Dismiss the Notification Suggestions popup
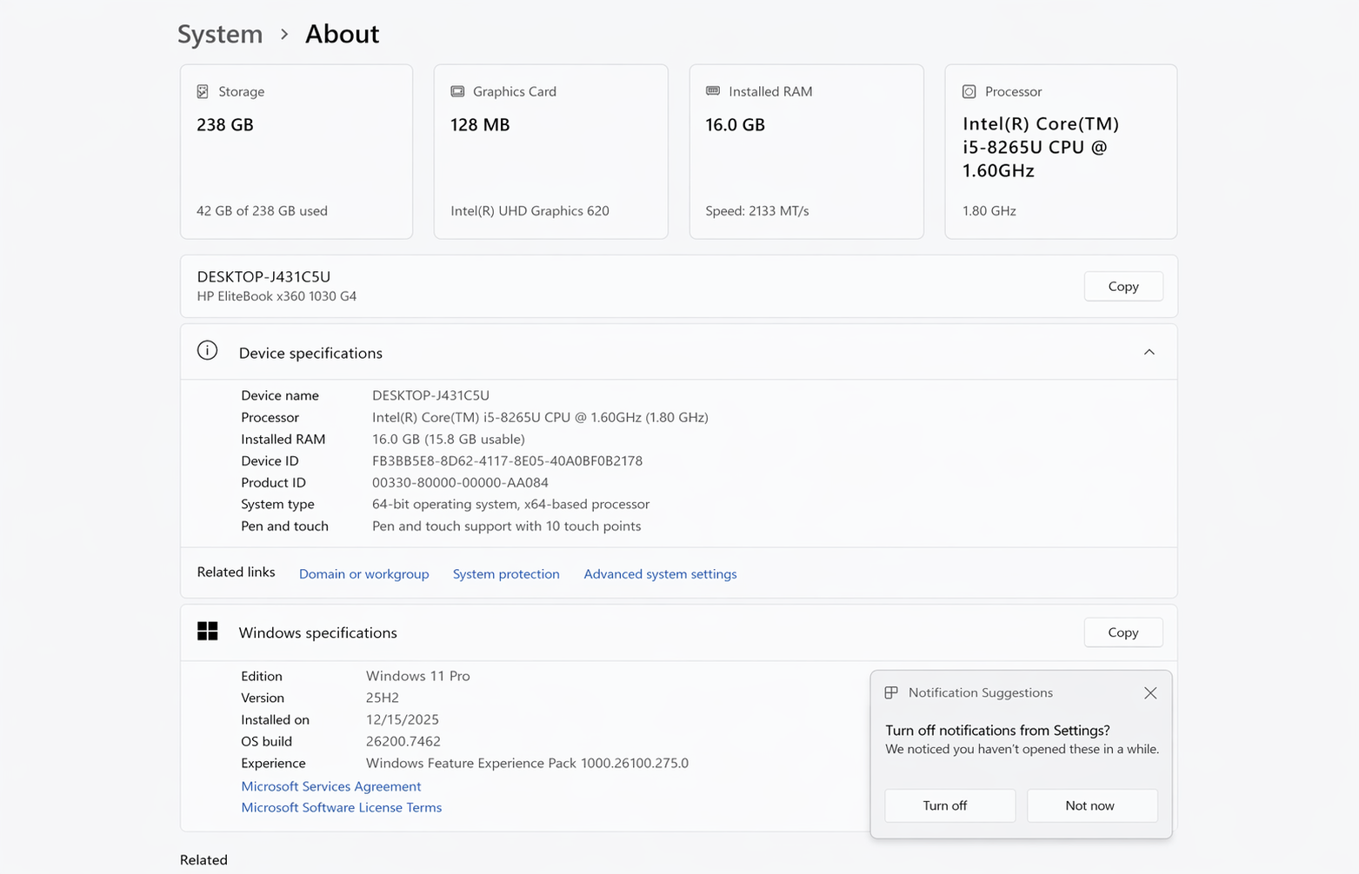This screenshot has width=1359, height=874. 1150,692
